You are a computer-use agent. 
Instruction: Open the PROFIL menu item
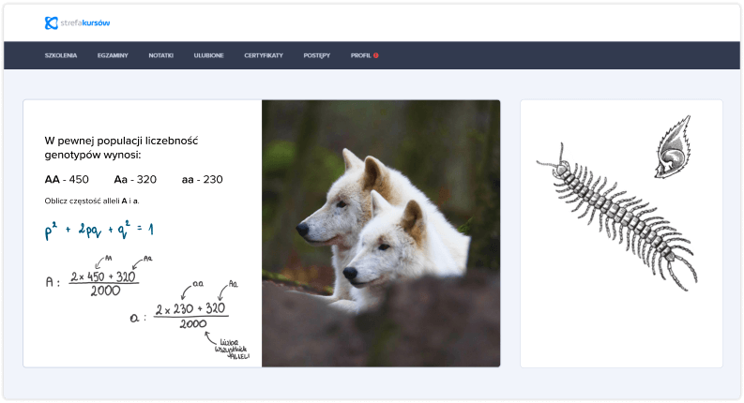[360, 55]
